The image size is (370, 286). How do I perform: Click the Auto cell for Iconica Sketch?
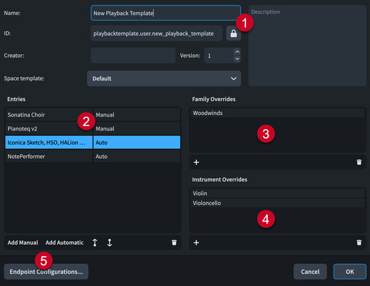pos(137,142)
